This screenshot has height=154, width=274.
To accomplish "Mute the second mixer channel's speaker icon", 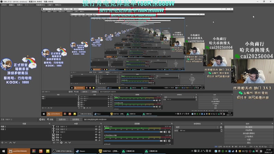I will coord(165,141).
